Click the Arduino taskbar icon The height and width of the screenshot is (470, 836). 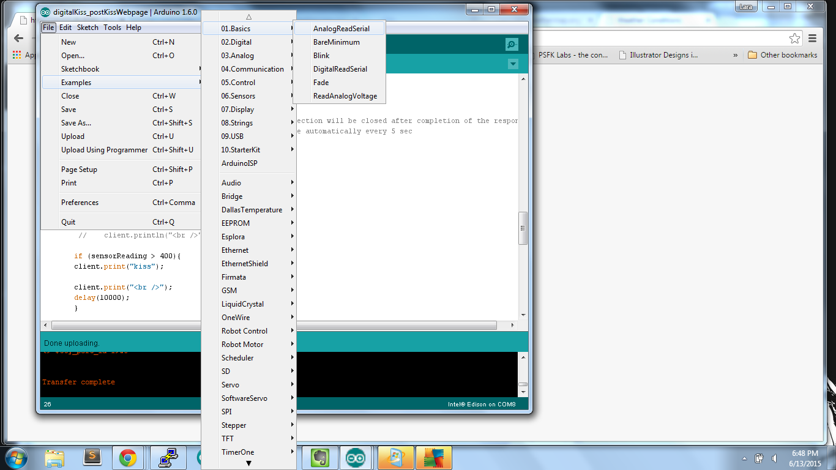pos(356,458)
